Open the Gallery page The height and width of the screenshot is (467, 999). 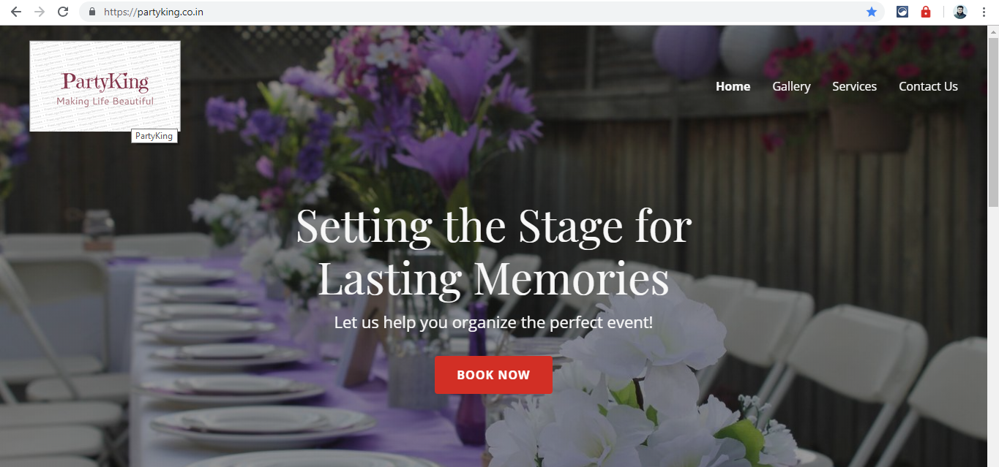791,86
